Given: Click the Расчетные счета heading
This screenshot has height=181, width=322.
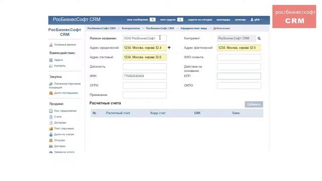Looking at the screenshot, I should (x=105, y=103).
